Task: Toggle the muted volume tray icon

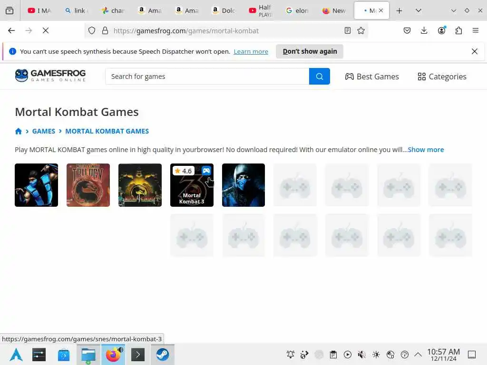Action: click(x=361, y=355)
